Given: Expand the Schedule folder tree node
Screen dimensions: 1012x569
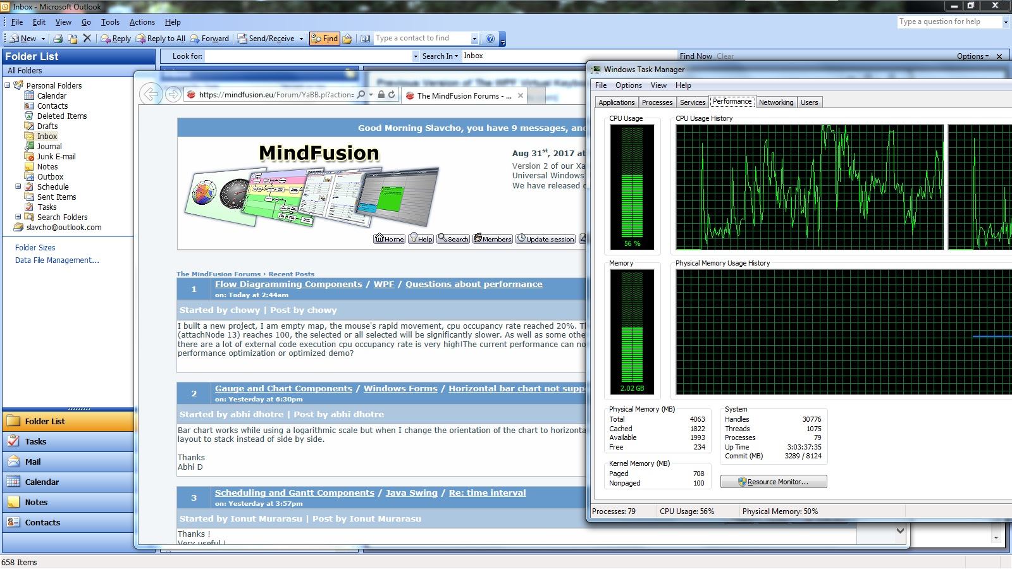Looking at the screenshot, I should click(x=18, y=187).
